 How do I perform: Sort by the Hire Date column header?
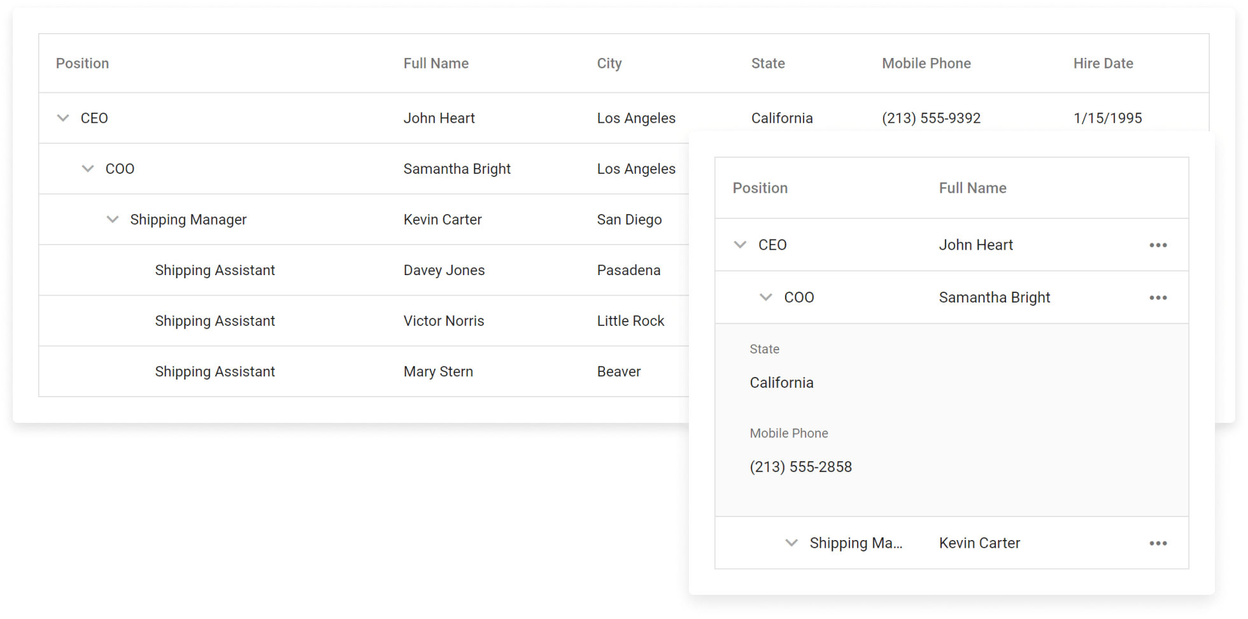pyautogui.click(x=1103, y=64)
